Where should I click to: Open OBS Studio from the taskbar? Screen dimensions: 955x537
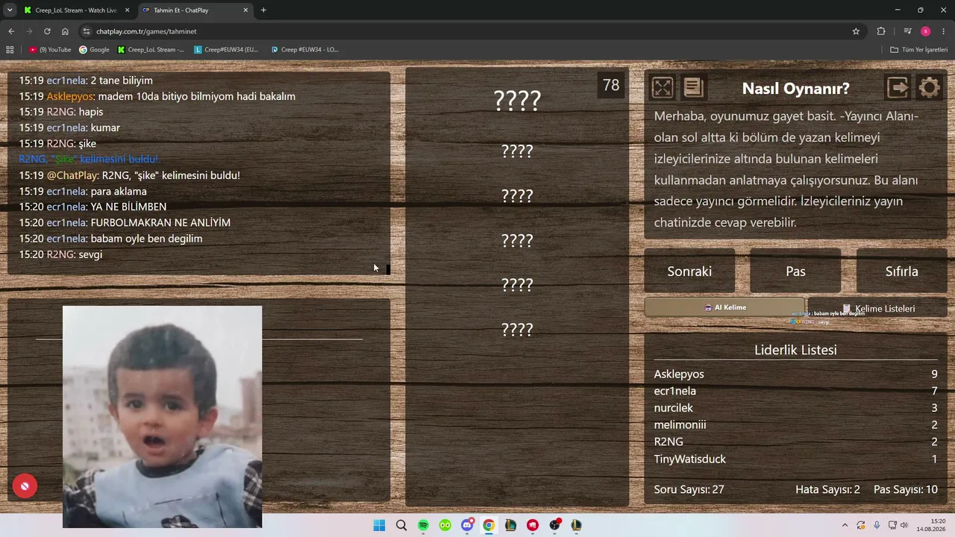click(x=554, y=525)
